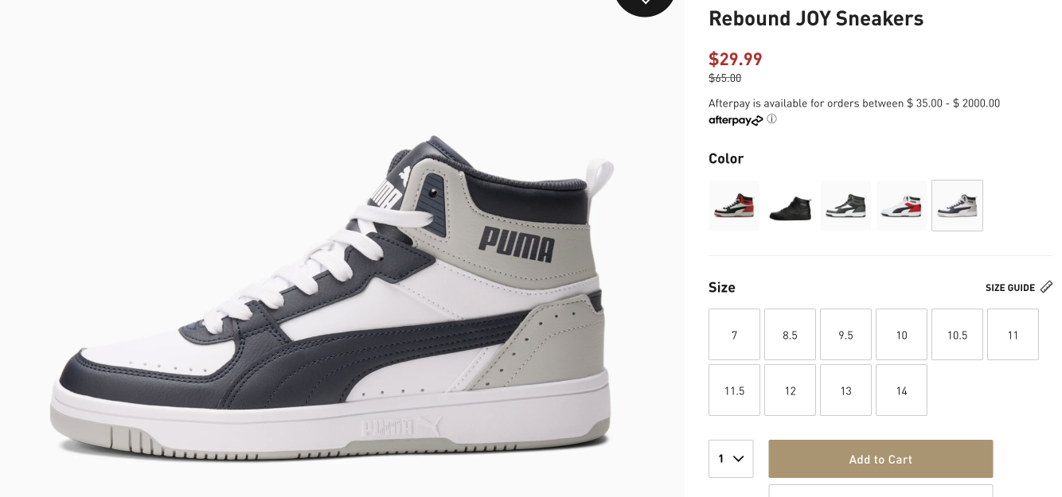Select size 12
Viewport: 1062px width, 497px height.
[x=790, y=390]
